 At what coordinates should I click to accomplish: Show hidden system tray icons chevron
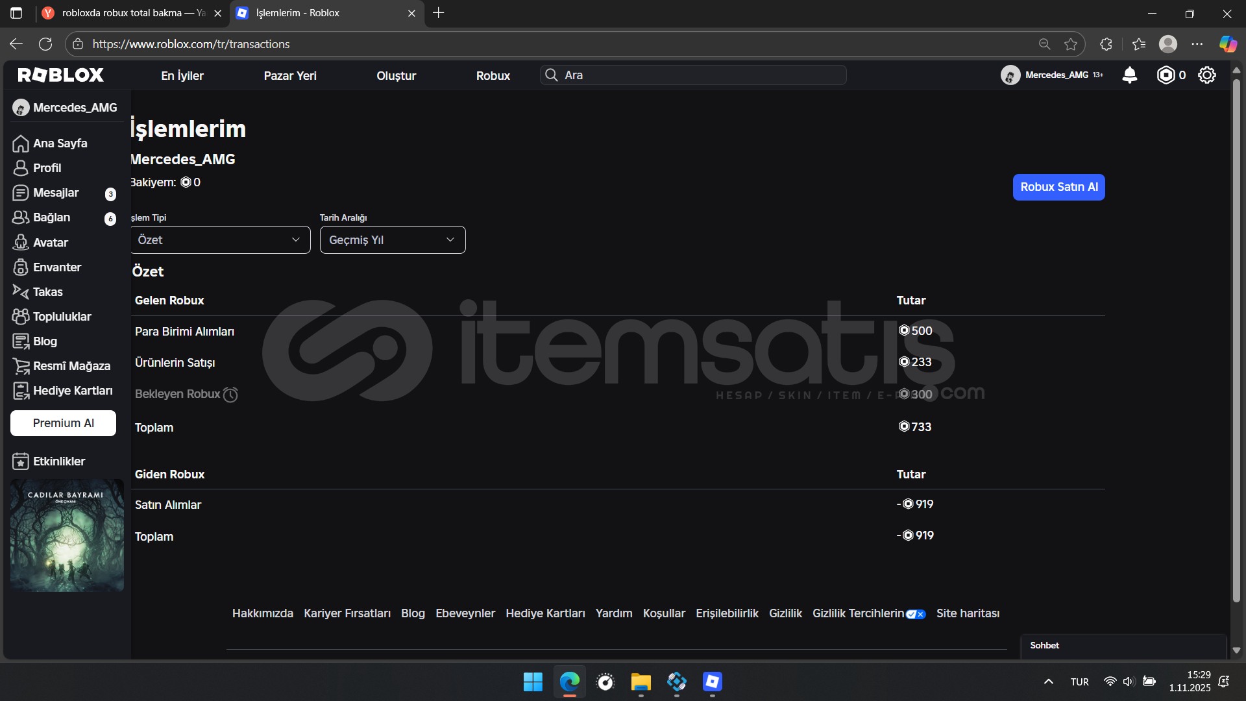click(1048, 682)
